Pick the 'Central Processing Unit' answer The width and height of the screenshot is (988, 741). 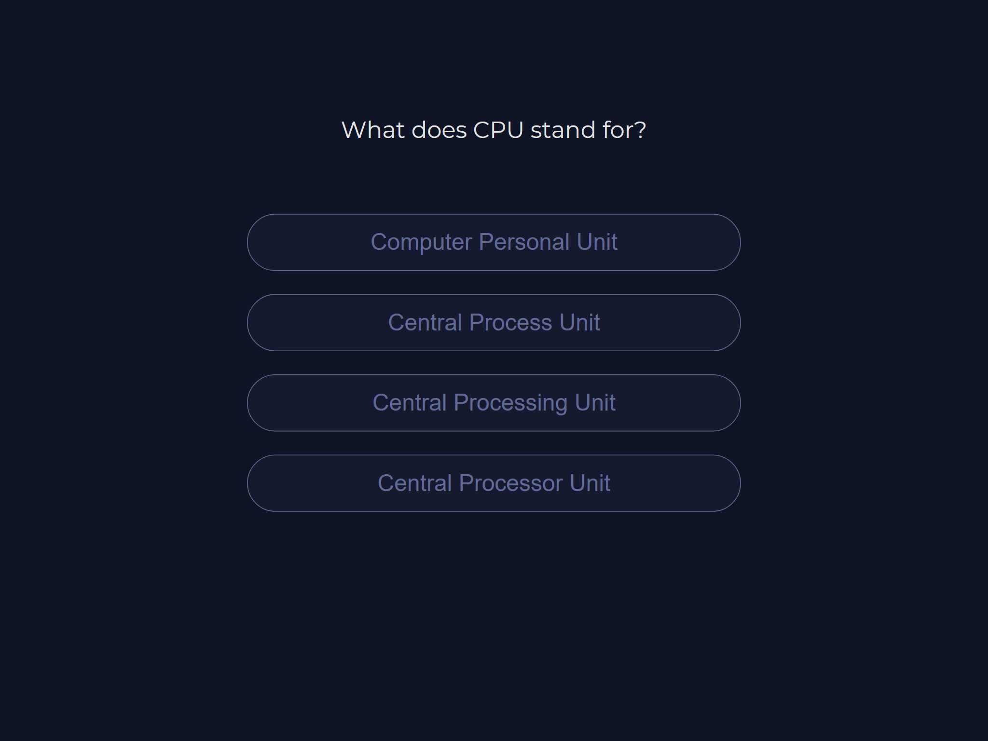click(x=494, y=403)
